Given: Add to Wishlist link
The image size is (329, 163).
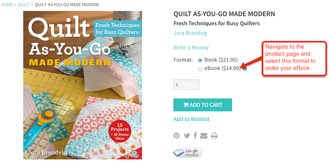Looking at the screenshot, I should tap(192, 119).
